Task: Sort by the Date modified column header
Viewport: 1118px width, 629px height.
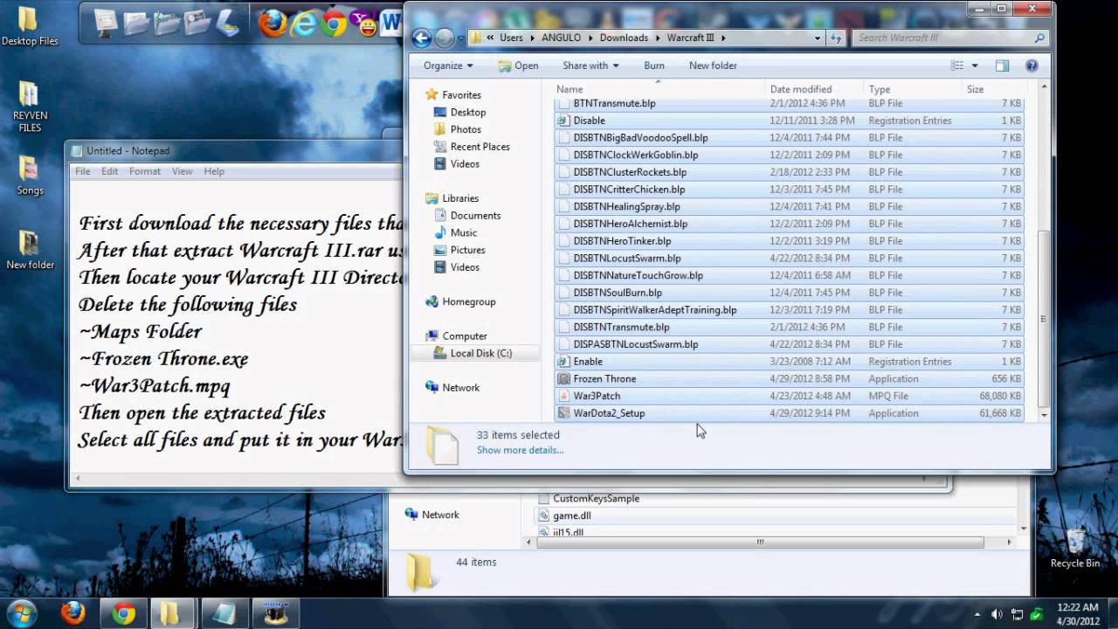Action: (x=815, y=89)
